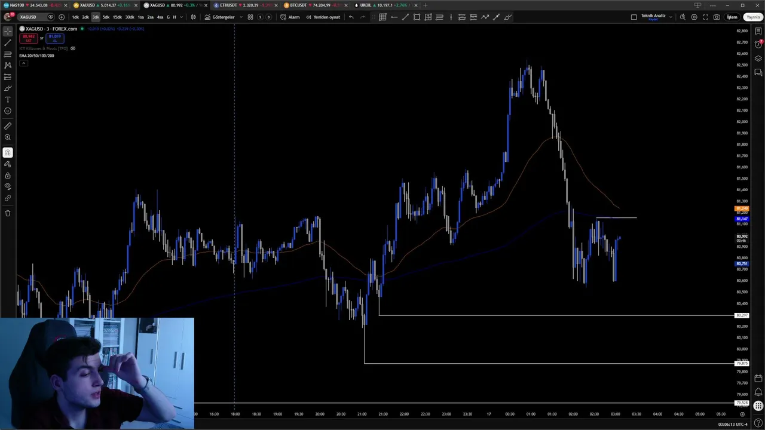The height and width of the screenshot is (430, 765).
Task: Redo the last action
Action: pyautogui.click(x=362, y=17)
